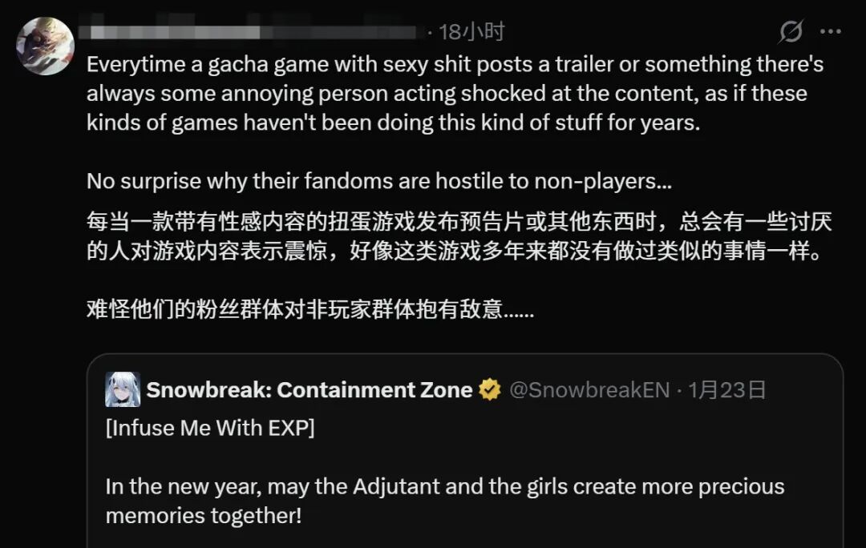Open the Snowbreak account avatar icon
Image resolution: width=866 pixels, height=548 pixels.
point(123,389)
